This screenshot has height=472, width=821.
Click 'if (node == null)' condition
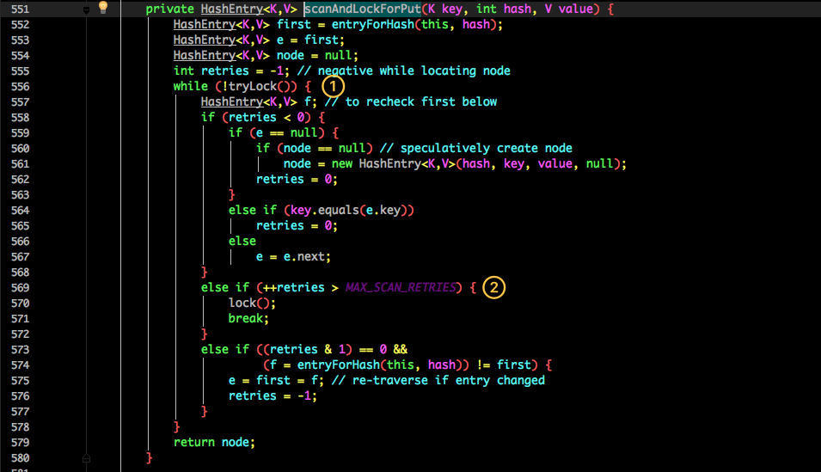click(x=314, y=148)
